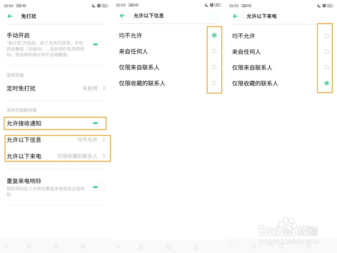
Task: Go back from the 允许以下来电 screen
Action: pos(235,16)
